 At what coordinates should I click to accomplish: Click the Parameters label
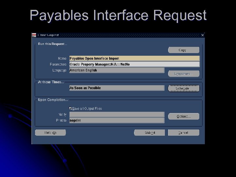tap(58, 65)
